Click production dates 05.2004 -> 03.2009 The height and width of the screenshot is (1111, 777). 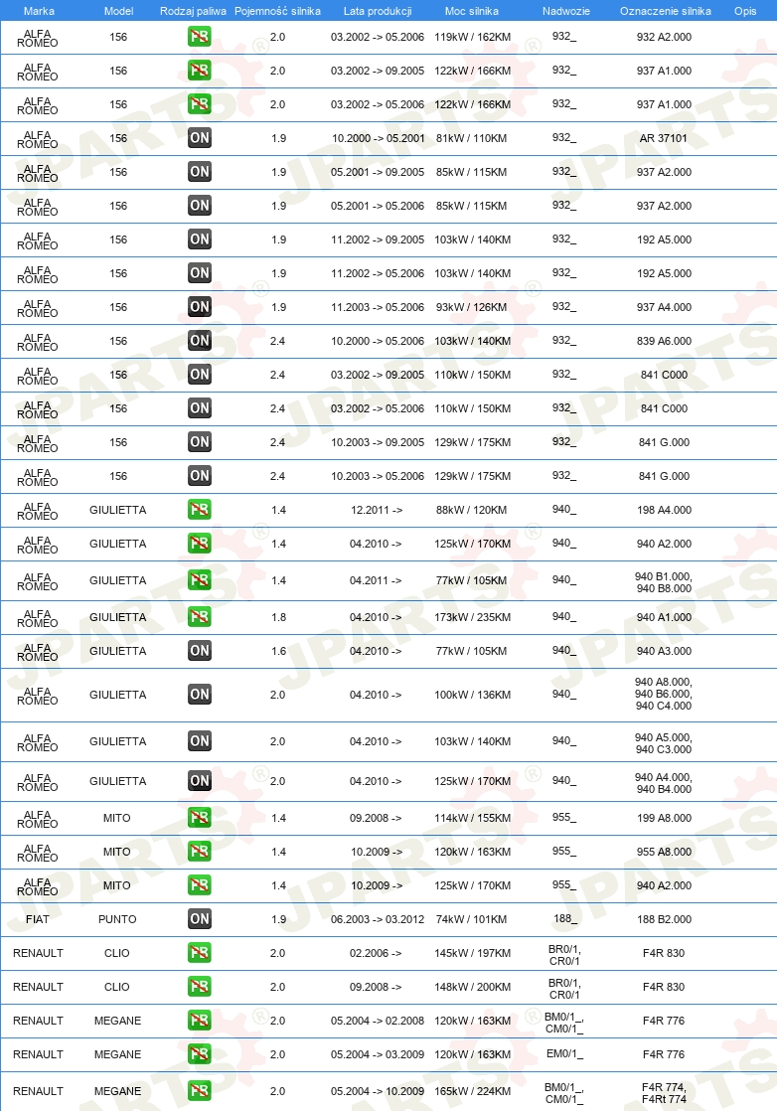click(x=378, y=1054)
